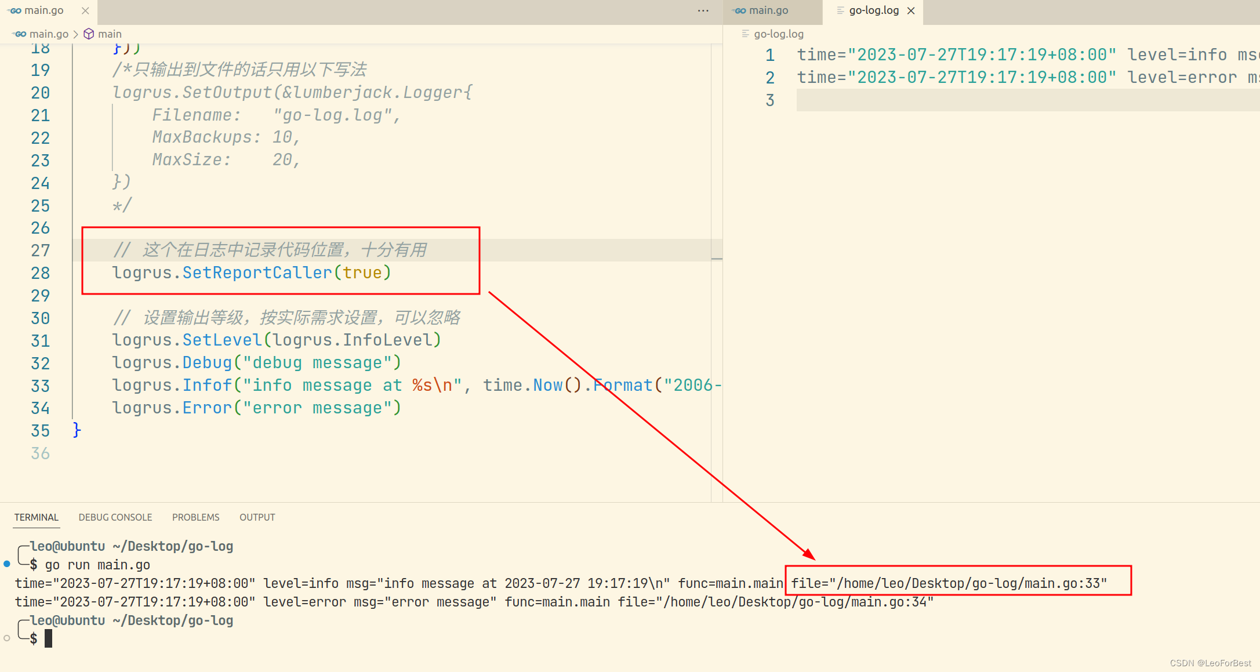Click the cube symbol icon in breadcrumb
The height and width of the screenshot is (672, 1260).
(89, 34)
